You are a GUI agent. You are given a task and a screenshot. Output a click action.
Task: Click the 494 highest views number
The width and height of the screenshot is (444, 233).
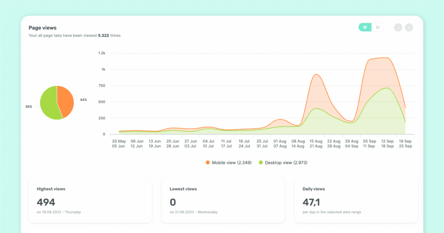point(46,202)
